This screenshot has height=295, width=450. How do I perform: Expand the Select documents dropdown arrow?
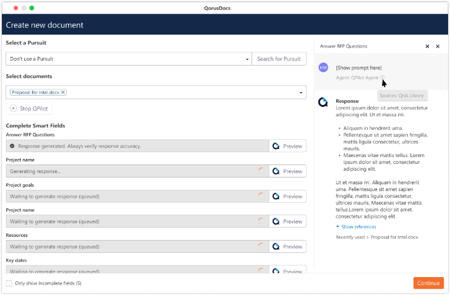(301, 93)
